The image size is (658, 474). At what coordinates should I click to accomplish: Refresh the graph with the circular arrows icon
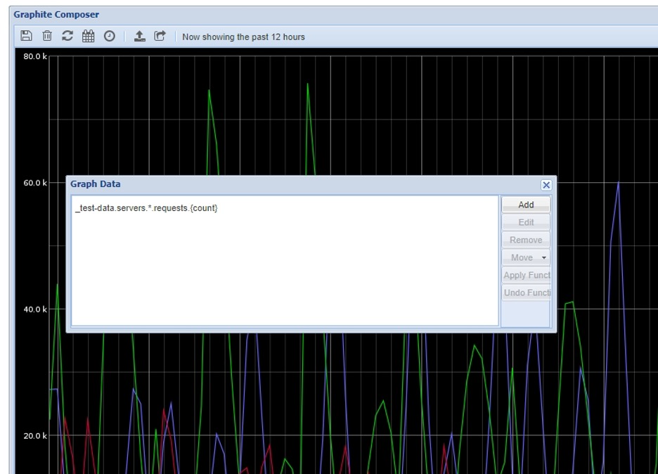pyautogui.click(x=67, y=36)
